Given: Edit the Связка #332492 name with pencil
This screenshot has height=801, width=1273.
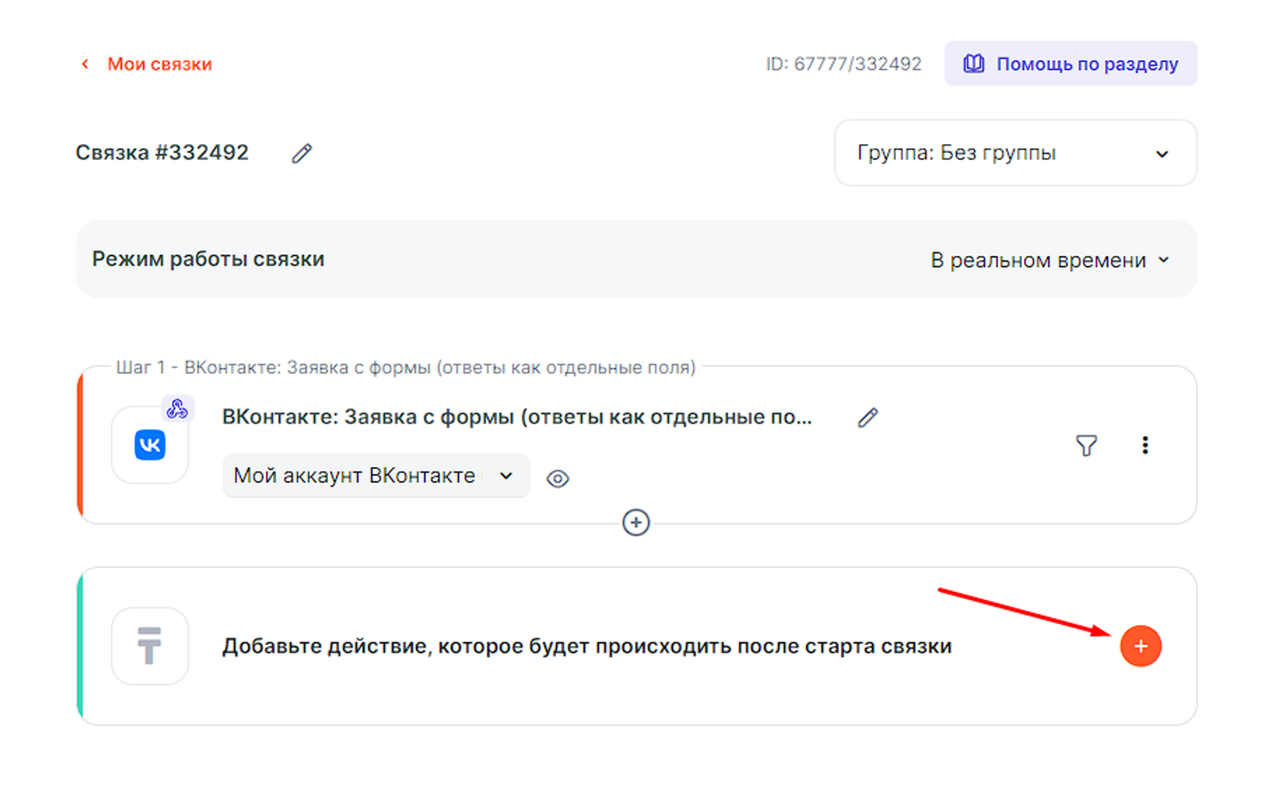Looking at the screenshot, I should point(302,153).
